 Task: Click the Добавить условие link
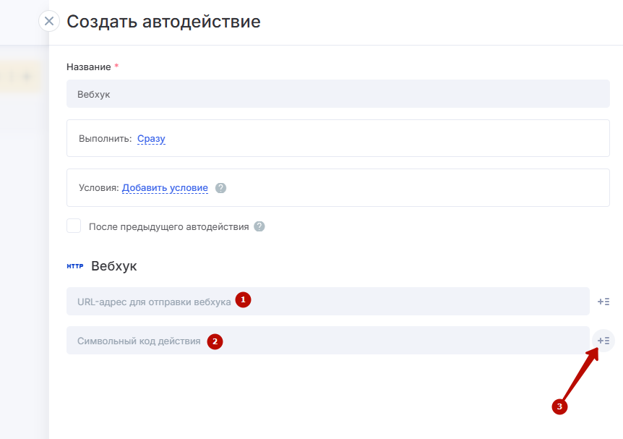click(165, 188)
